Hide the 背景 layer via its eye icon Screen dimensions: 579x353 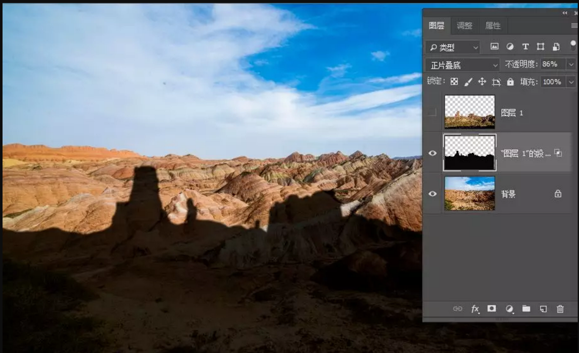[432, 194]
